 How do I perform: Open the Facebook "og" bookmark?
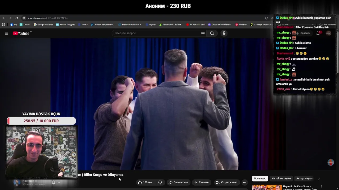point(14,25)
